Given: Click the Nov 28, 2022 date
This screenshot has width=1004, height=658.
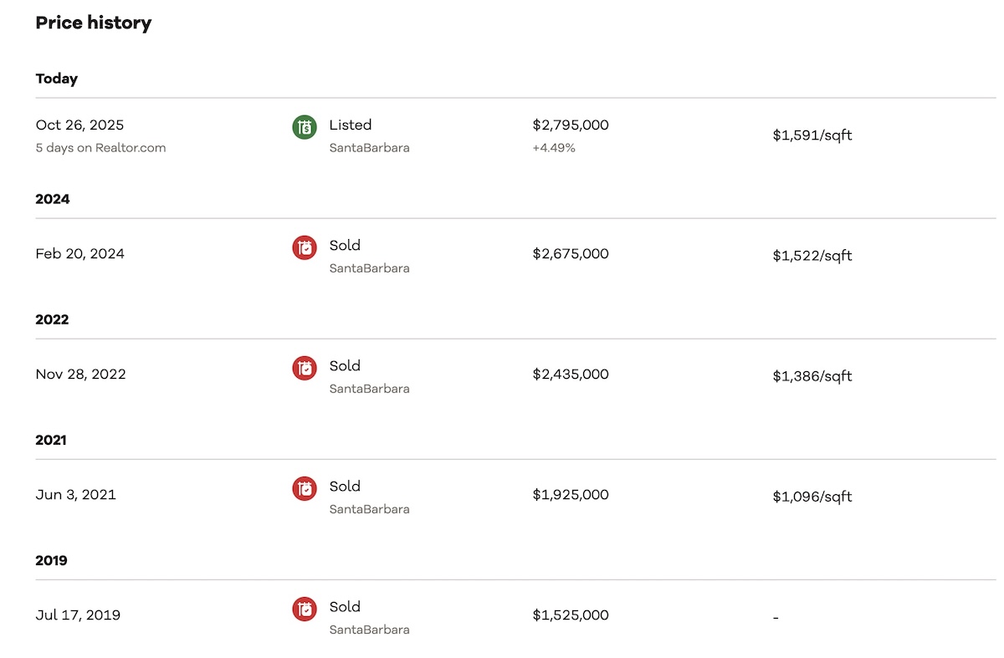Looking at the screenshot, I should point(80,374).
